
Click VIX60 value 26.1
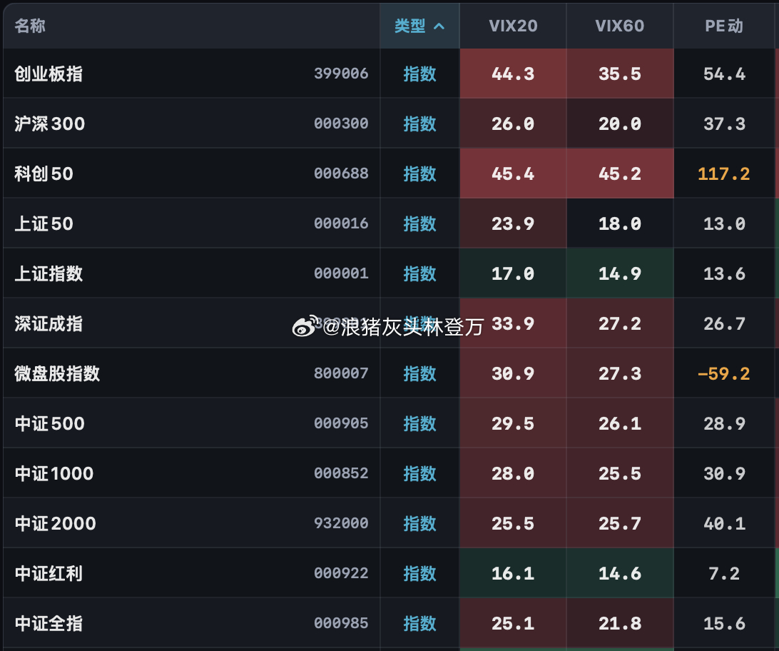pyautogui.click(x=619, y=423)
